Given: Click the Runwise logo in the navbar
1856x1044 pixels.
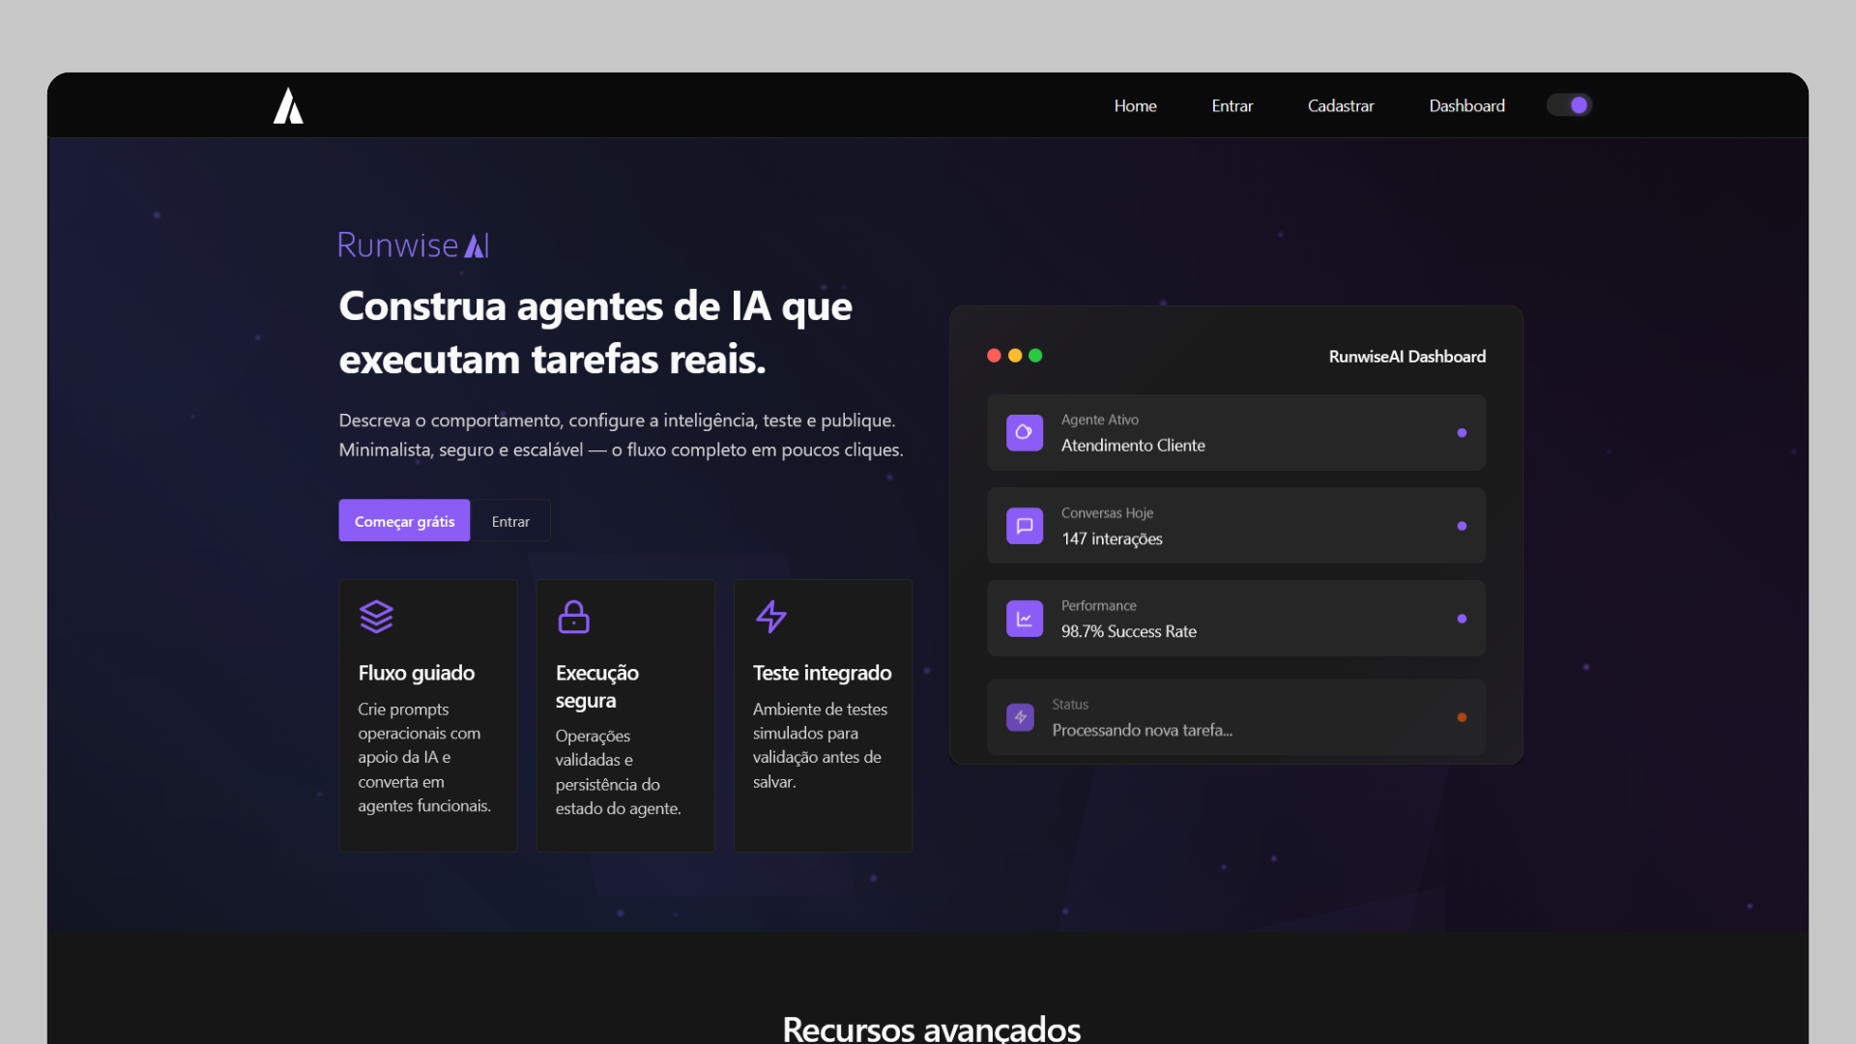Looking at the screenshot, I should 288,105.
